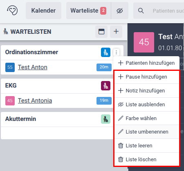Viewport: 184px width, 171px height.
Task: Open the three-dot menu for Ordinationszimmer
Action: [x=116, y=52]
